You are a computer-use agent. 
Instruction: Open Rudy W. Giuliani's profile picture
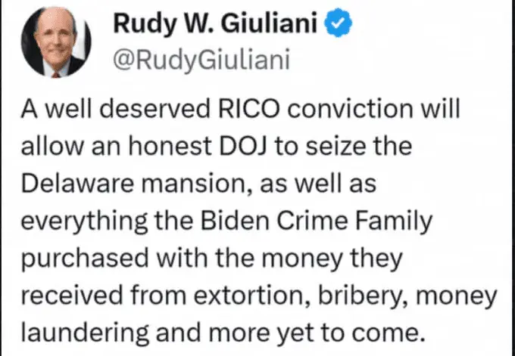[x=56, y=42]
